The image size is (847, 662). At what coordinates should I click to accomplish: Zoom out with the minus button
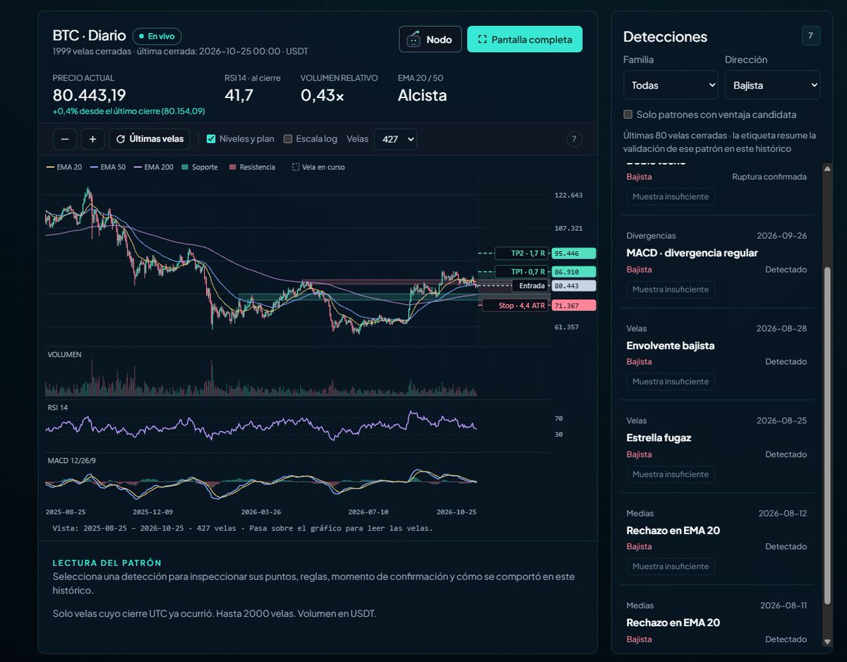pos(64,139)
